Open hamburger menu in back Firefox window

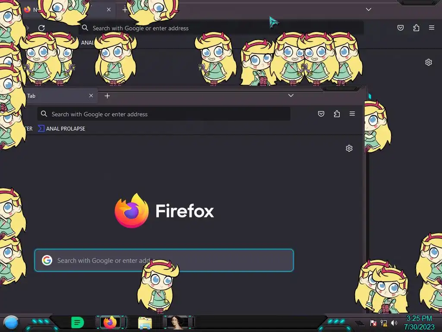point(432,28)
